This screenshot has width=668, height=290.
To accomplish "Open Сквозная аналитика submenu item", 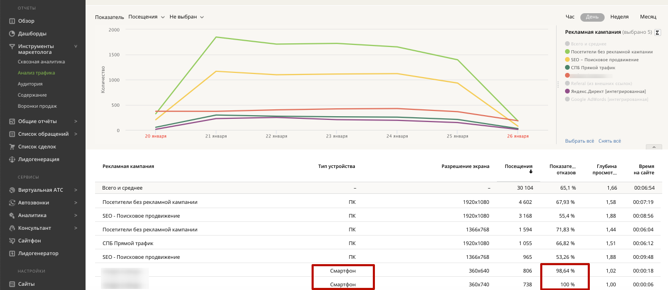I will [41, 62].
